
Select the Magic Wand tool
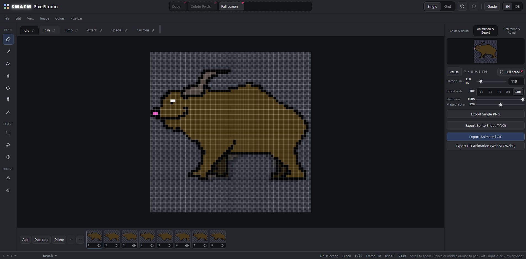tap(8, 112)
